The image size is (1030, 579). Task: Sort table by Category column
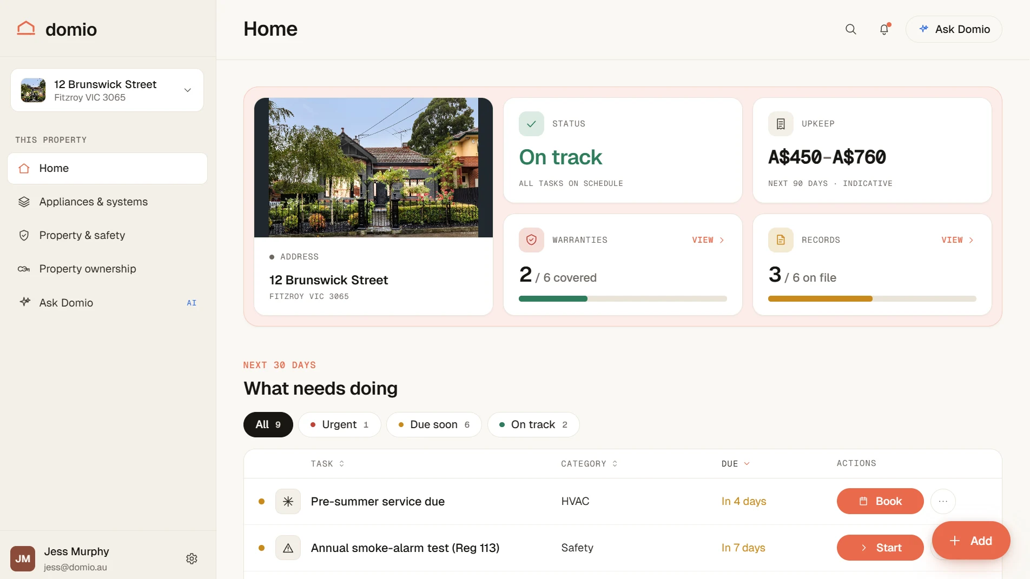tap(589, 464)
